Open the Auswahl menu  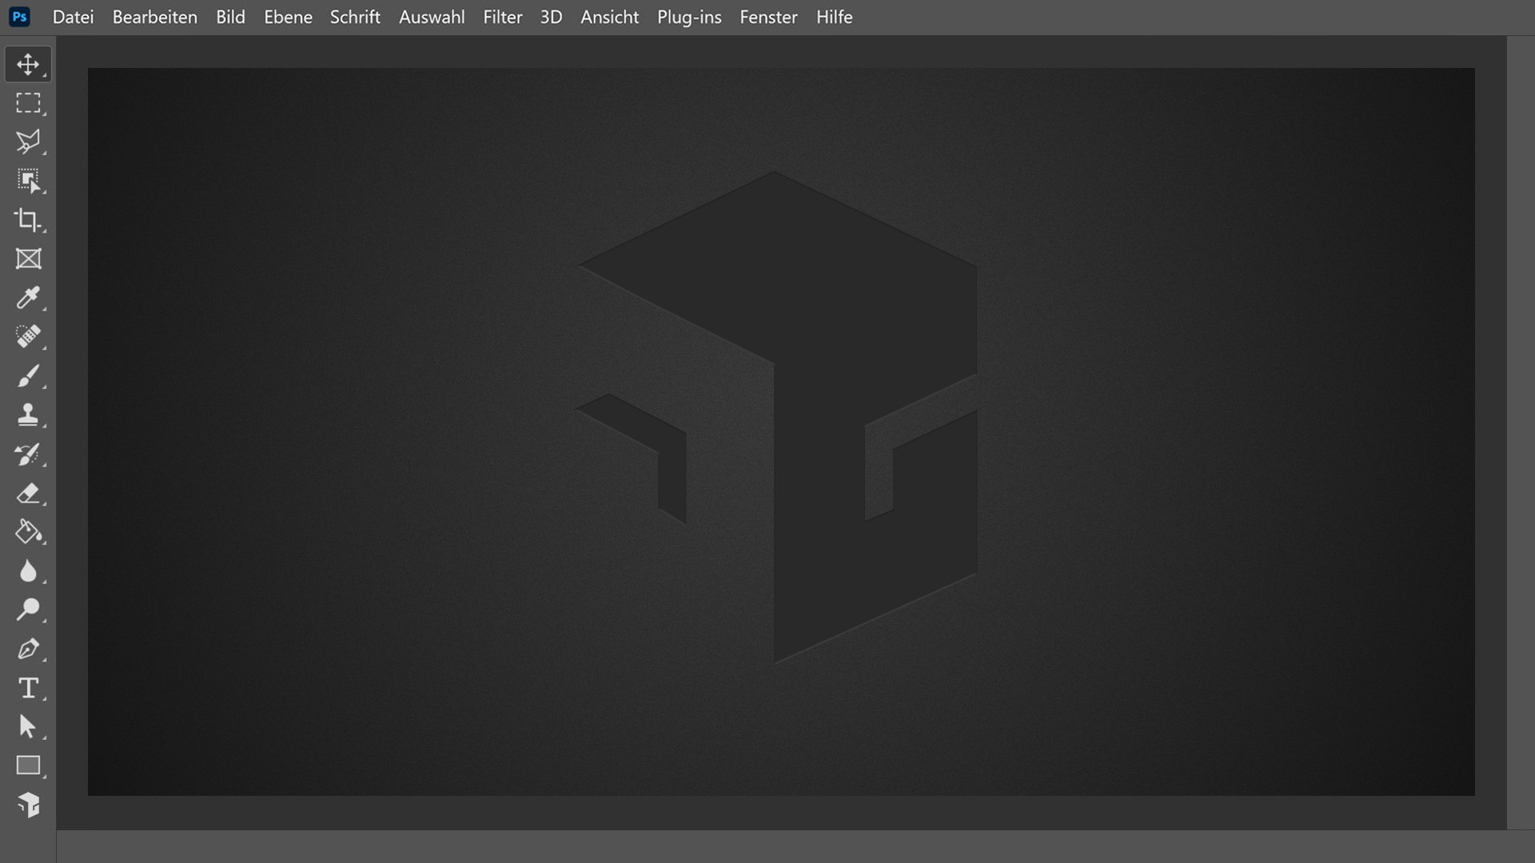tap(432, 17)
